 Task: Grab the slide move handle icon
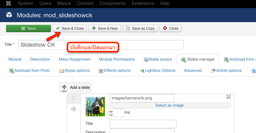point(73,109)
